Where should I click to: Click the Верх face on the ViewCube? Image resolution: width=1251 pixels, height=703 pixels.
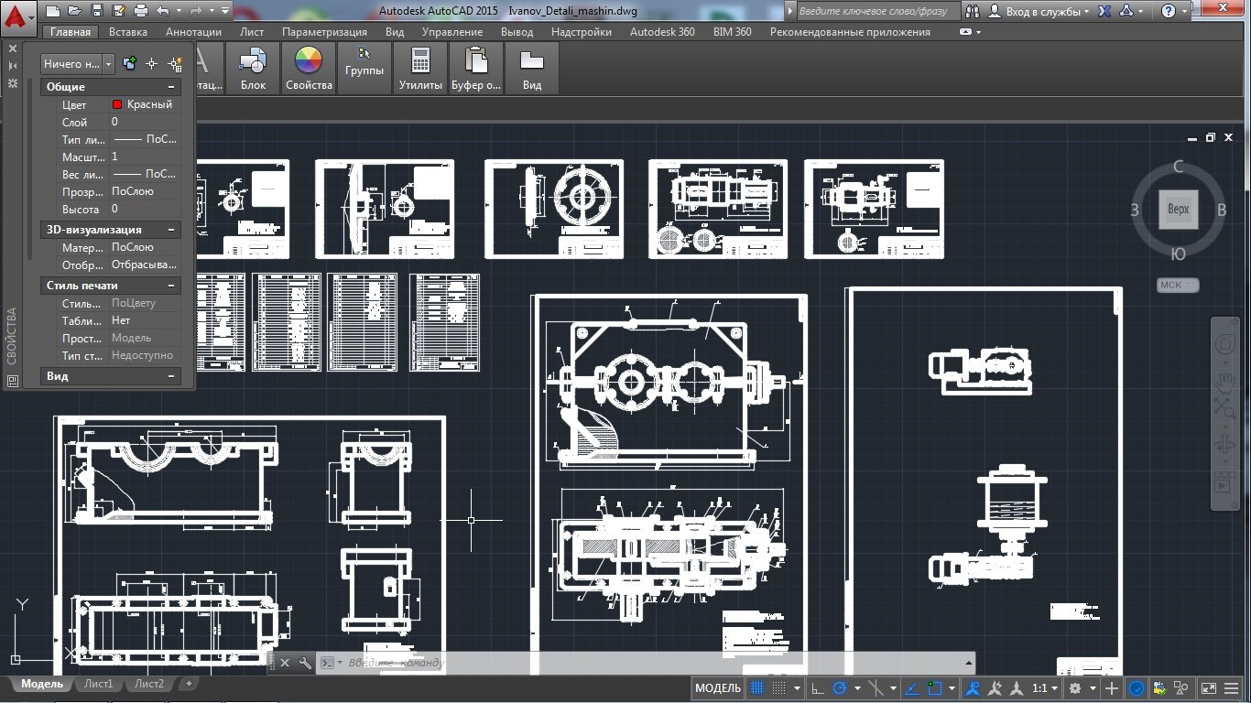(x=1178, y=210)
